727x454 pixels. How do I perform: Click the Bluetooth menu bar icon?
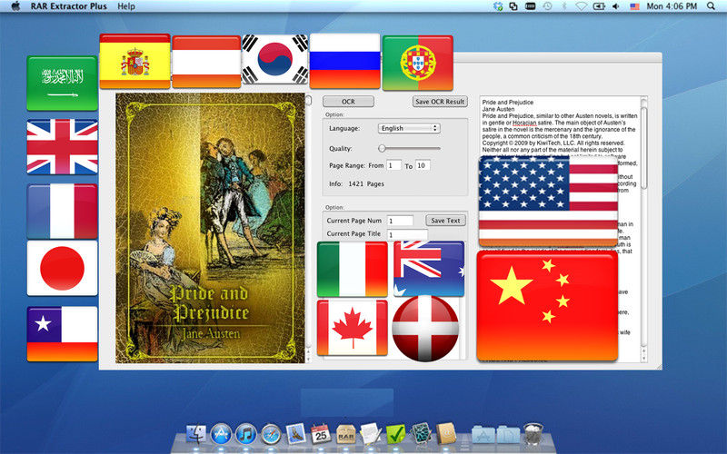tap(564, 6)
